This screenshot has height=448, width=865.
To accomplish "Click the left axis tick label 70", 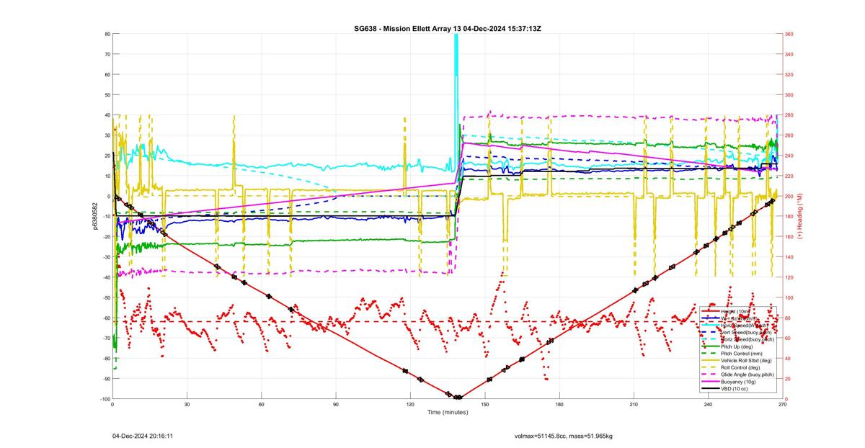I will (x=107, y=54).
